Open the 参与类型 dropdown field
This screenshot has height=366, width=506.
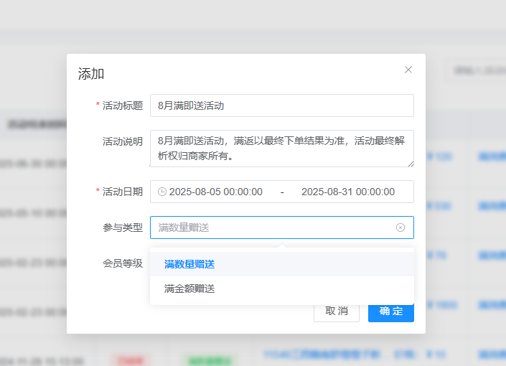click(x=273, y=227)
